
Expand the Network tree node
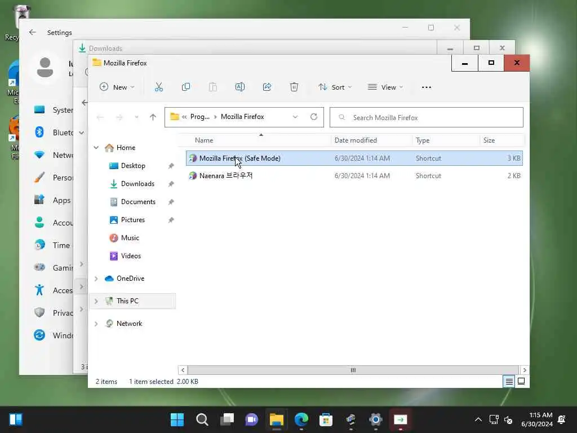point(96,324)
